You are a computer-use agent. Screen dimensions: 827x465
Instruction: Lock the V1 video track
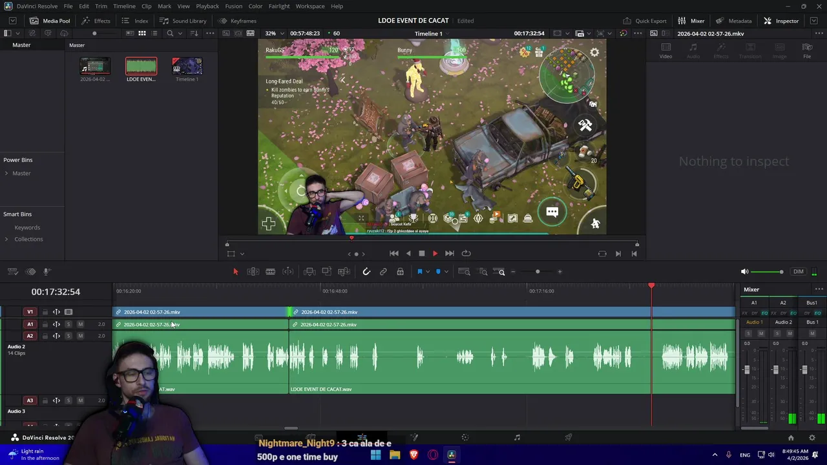(x=45, y=312)
